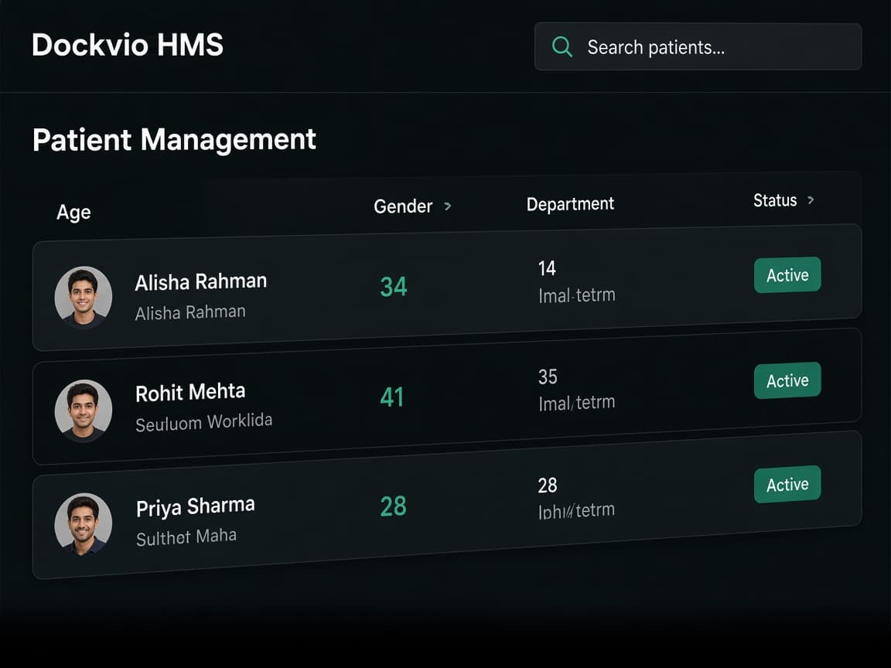
Task: Open Alisha Rahman's avatar photo
Action: point(83,297)
